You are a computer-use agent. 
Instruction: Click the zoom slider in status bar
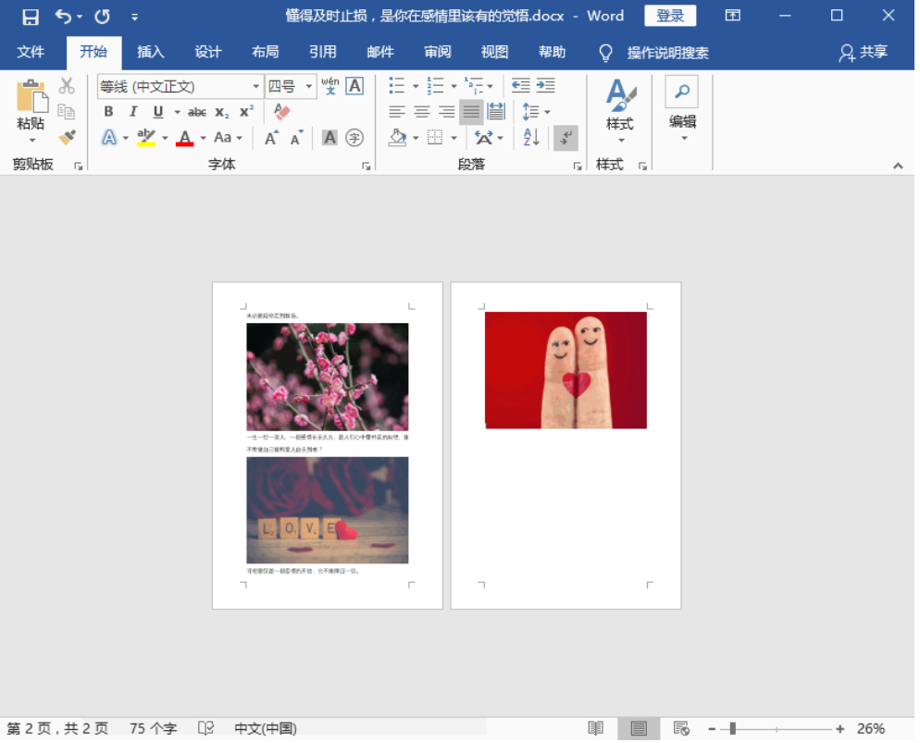tap(732, 729)
